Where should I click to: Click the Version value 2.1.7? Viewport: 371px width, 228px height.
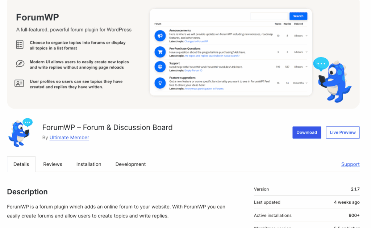[x=355, y=189]
